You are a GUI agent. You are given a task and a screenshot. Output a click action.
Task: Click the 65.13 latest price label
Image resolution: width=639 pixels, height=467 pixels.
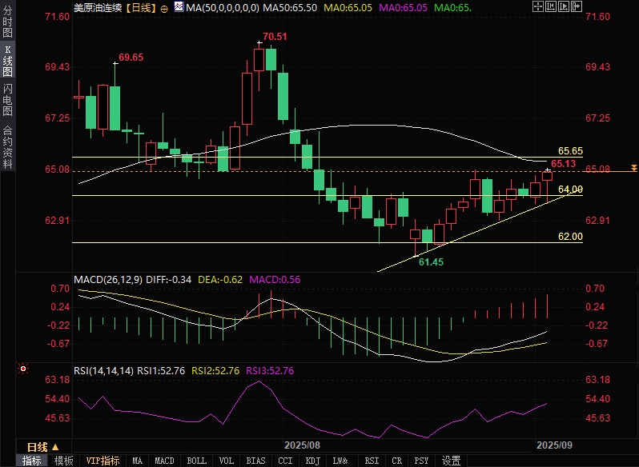pos(564,164)
